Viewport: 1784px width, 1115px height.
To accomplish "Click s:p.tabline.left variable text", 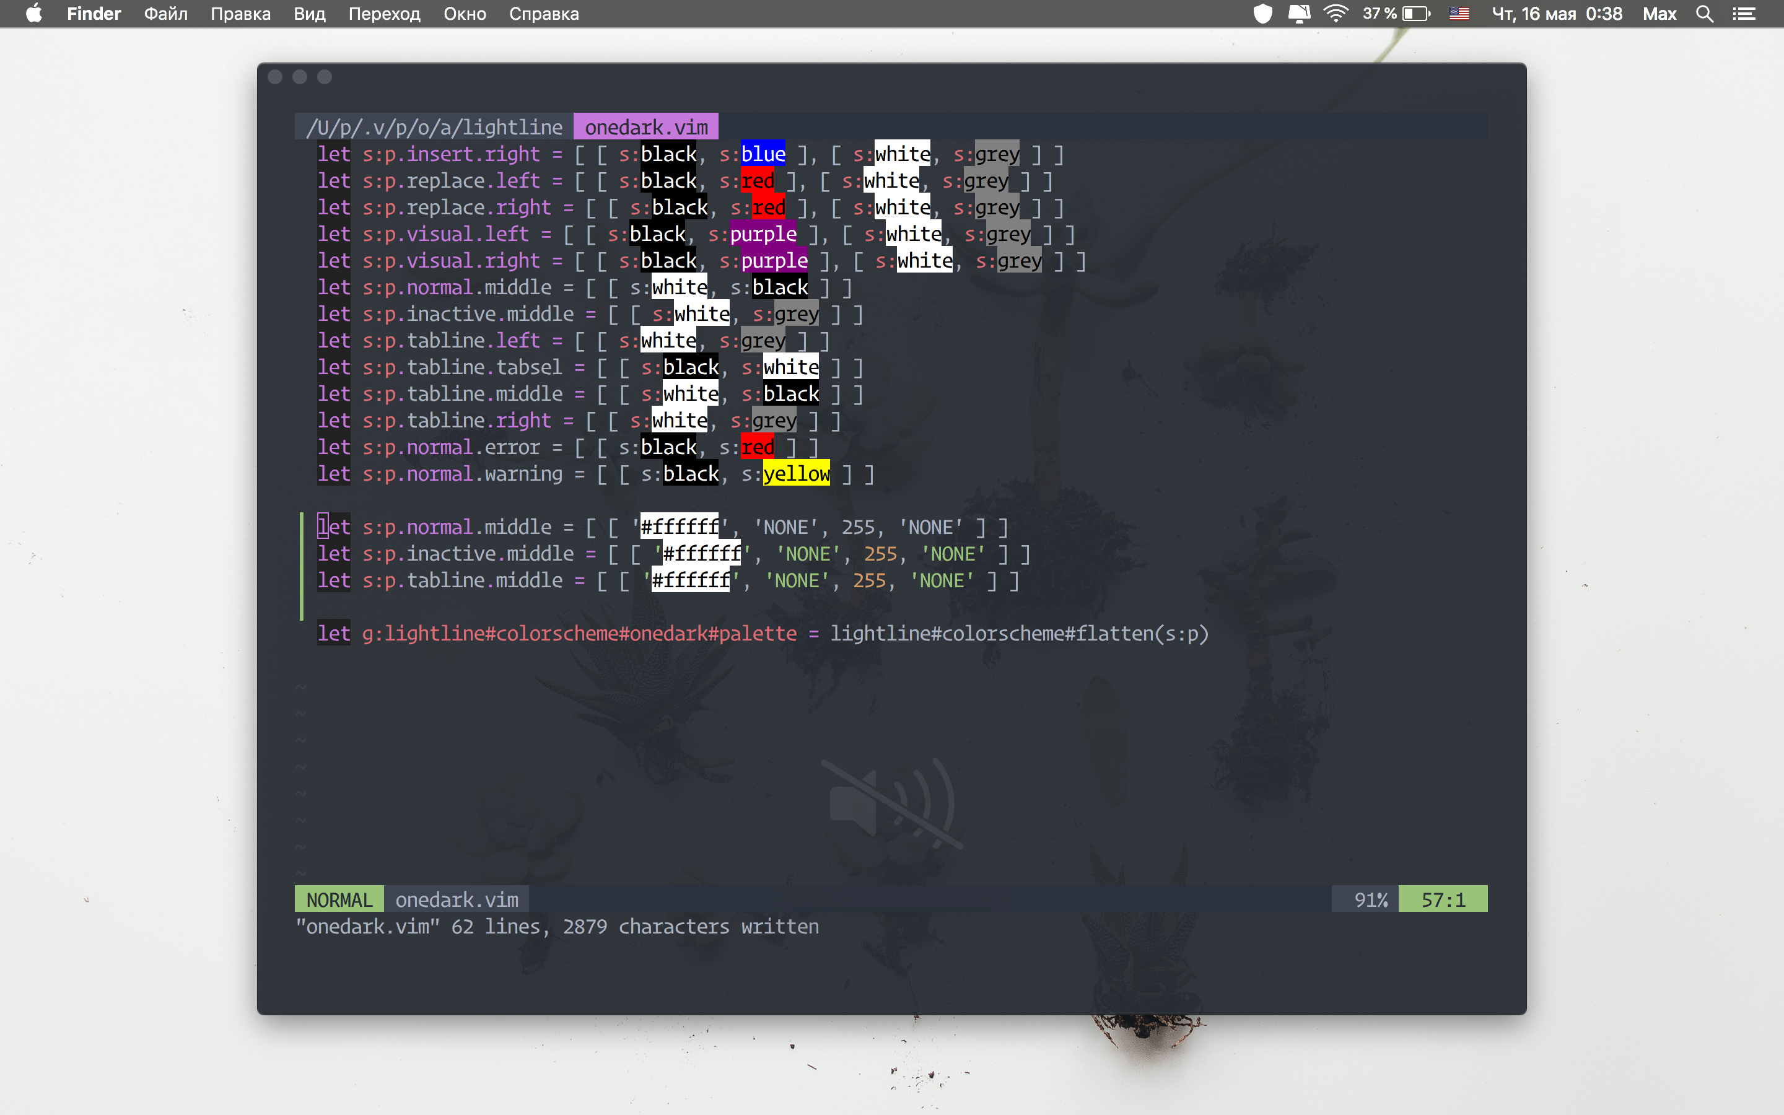I will coord(450,341).
